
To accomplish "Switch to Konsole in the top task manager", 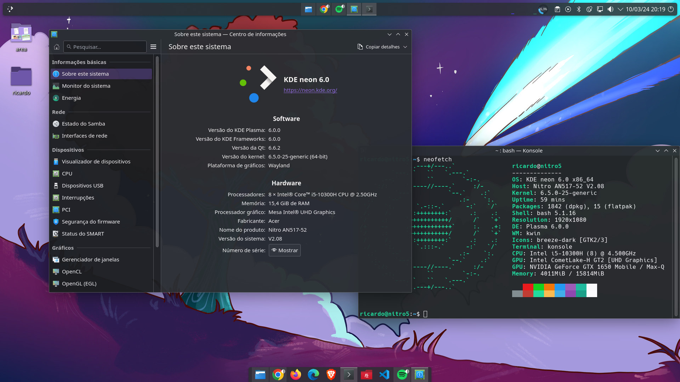I will pyautogui.click(x=369, y=9).
